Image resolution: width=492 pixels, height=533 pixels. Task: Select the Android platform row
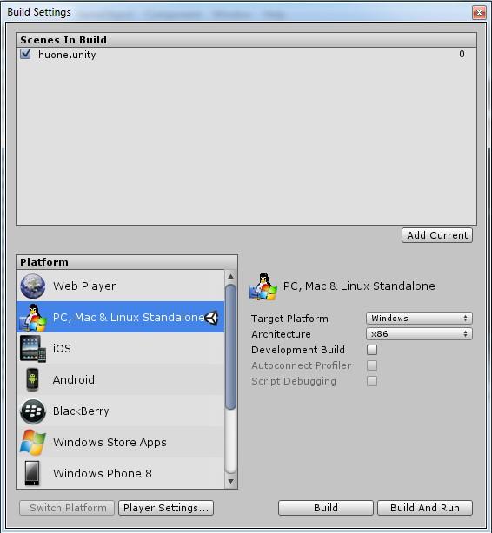click(120, 379)
